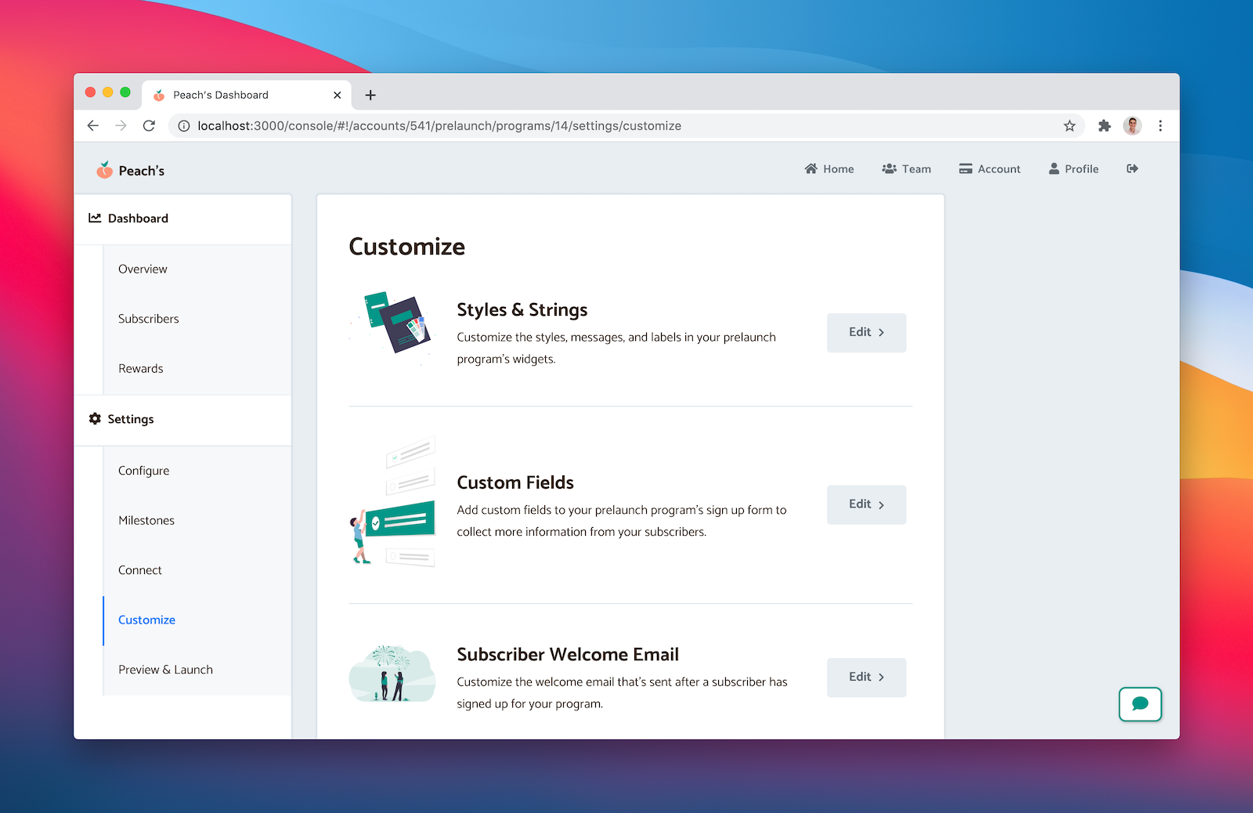Click the Customize page title
Viewport: 1253px width, 813px height.
point(406,247)
